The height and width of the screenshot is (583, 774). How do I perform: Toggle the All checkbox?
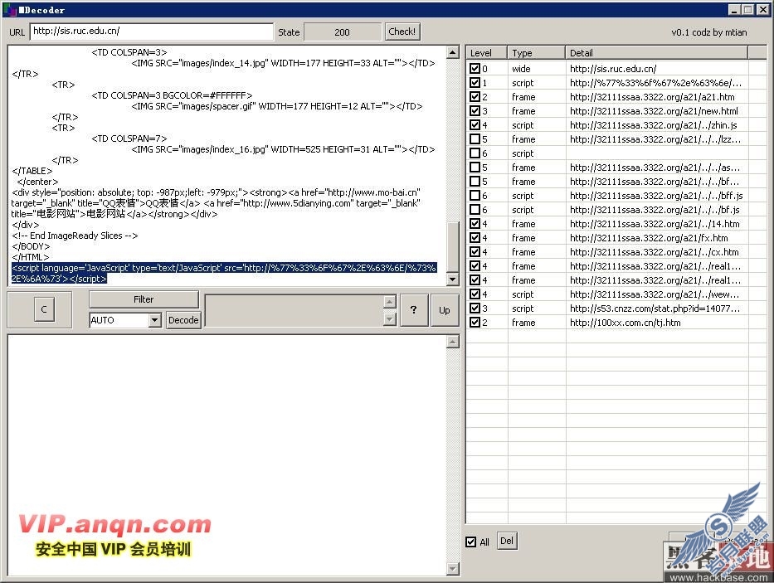[x=471, y=542]
